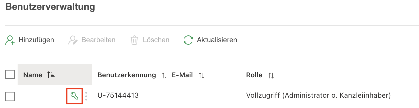The width and height of the screenshot is (419, 108).
Task: Click the Name column header text
Action: [33, 75]
